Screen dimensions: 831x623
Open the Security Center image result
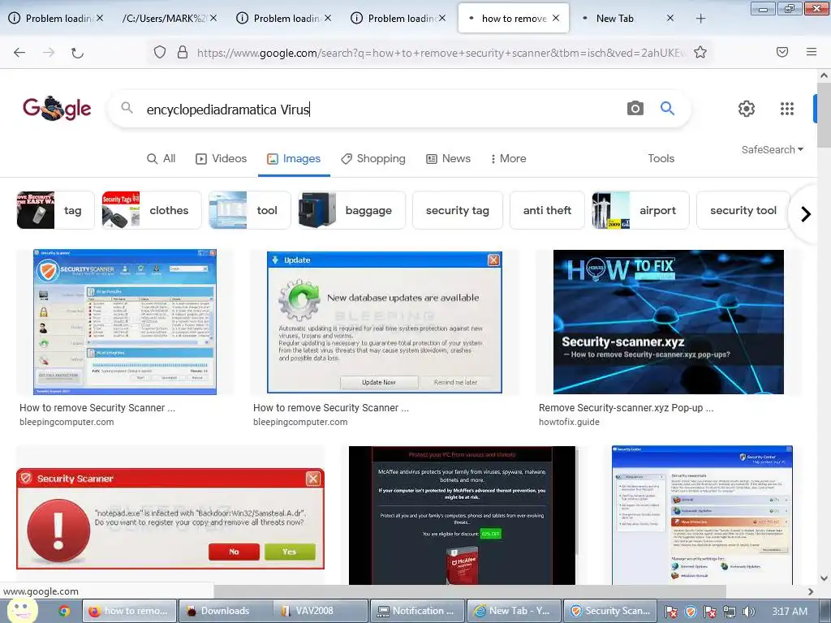pos(702,515)
